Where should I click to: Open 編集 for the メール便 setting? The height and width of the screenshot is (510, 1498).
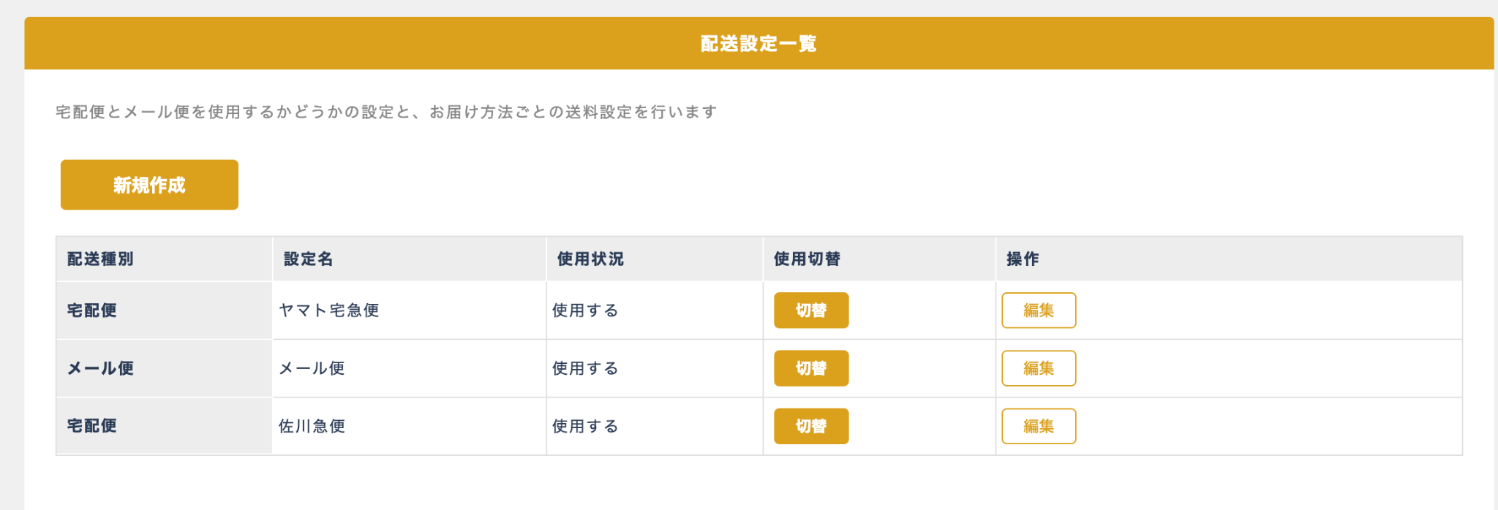1038,368
